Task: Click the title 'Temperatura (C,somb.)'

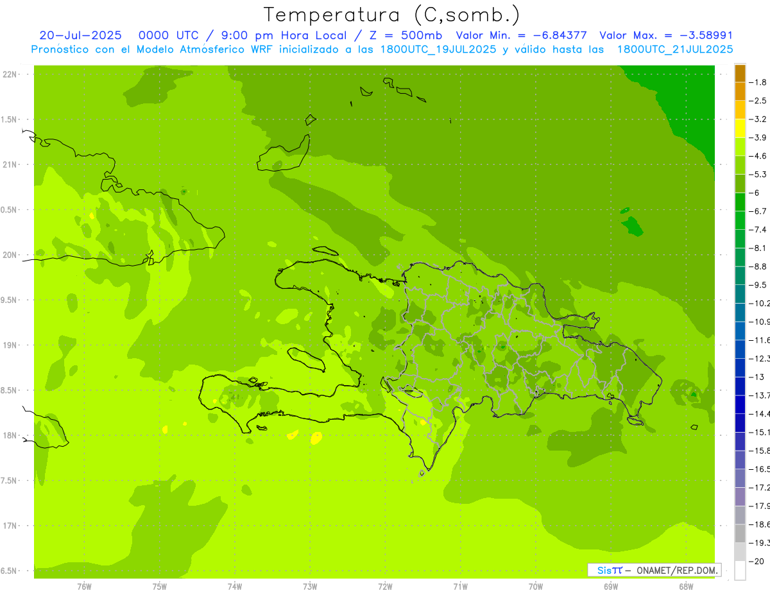Action: pyautogui.click(x=392, y=15)
